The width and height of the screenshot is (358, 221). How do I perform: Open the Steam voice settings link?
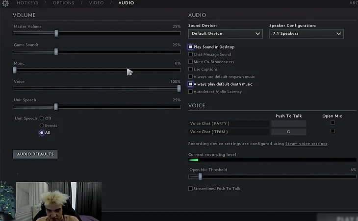[306, 144]
